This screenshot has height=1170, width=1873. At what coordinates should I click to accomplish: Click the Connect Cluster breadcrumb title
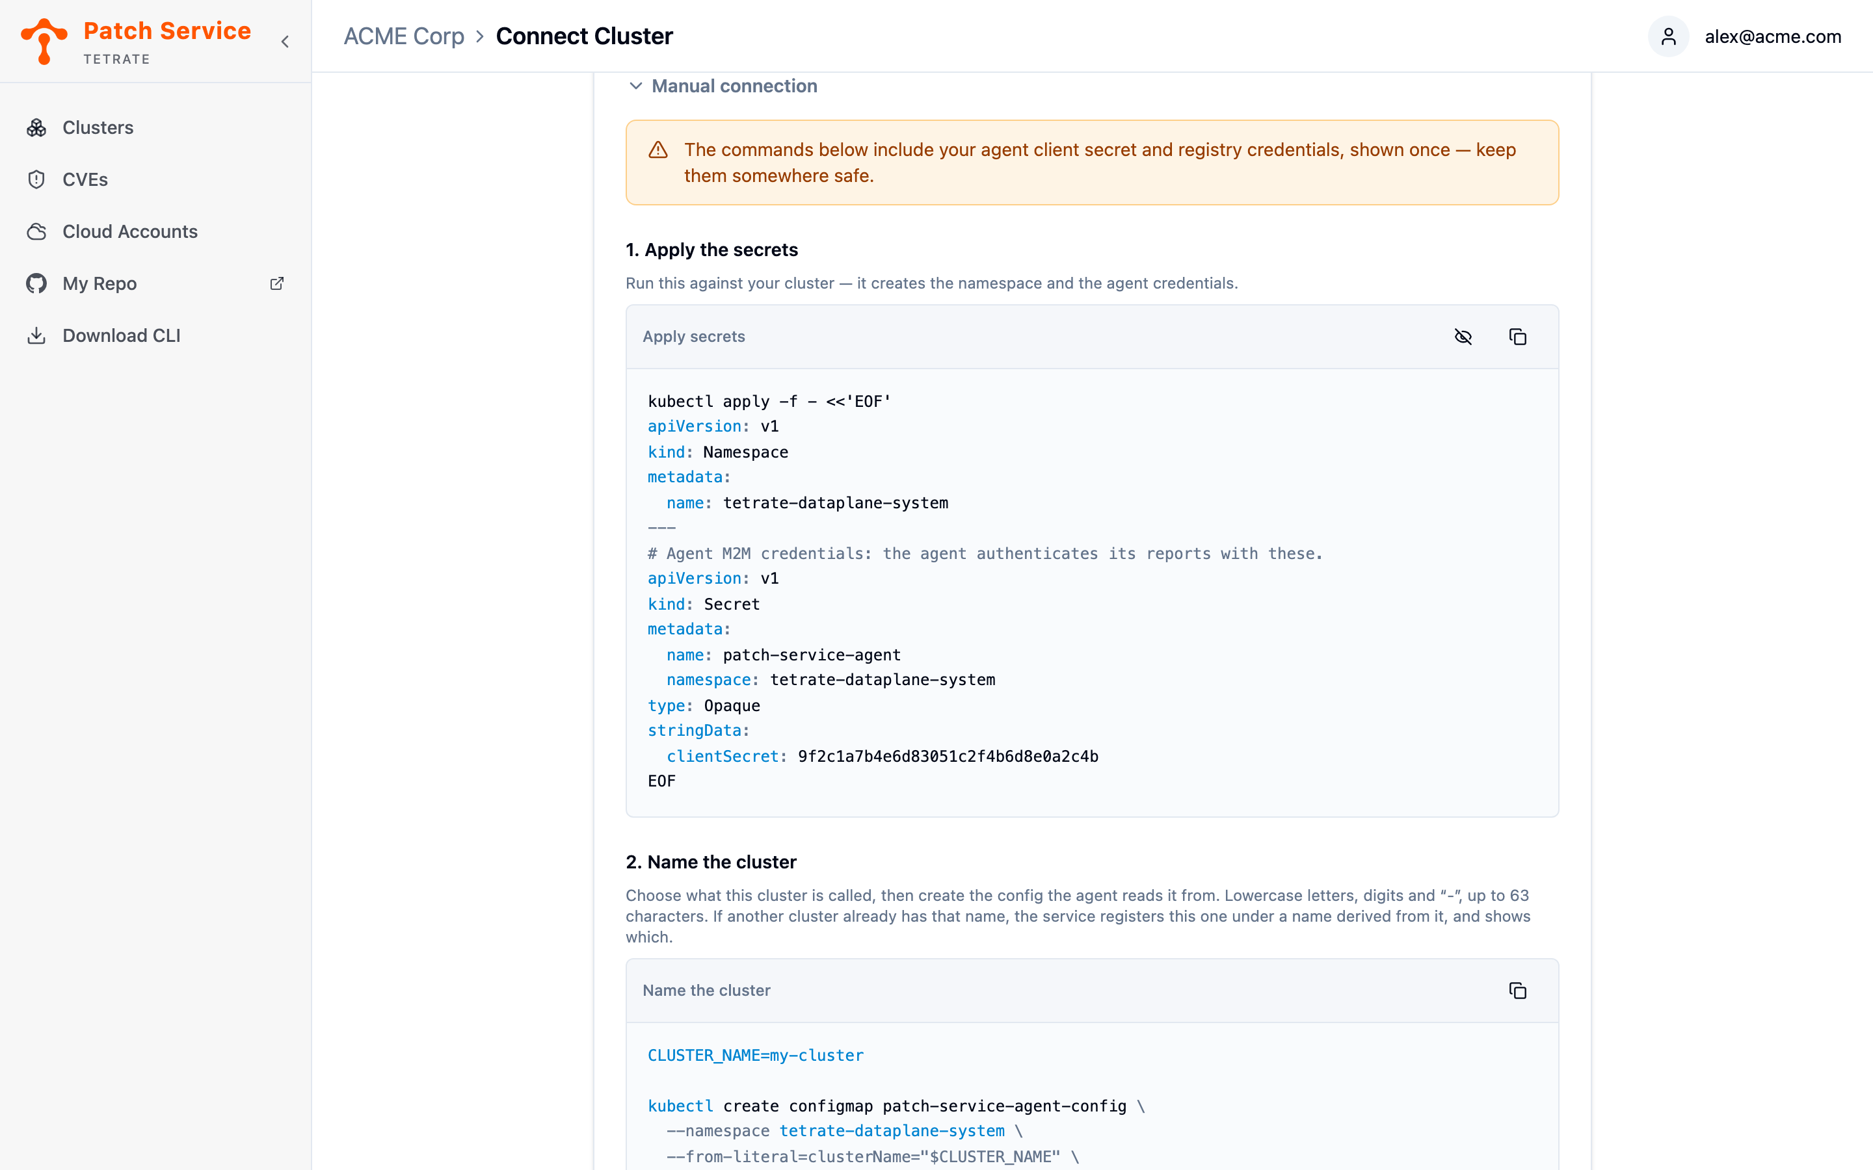[585, 36]
